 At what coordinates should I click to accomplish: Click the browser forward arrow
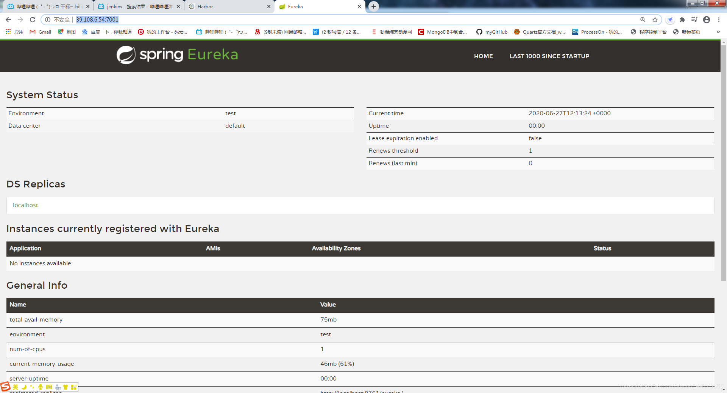20,20
